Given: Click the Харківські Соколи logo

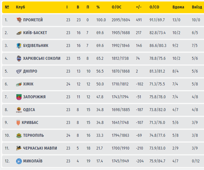Looking at the screenshot, I should 19,58.
